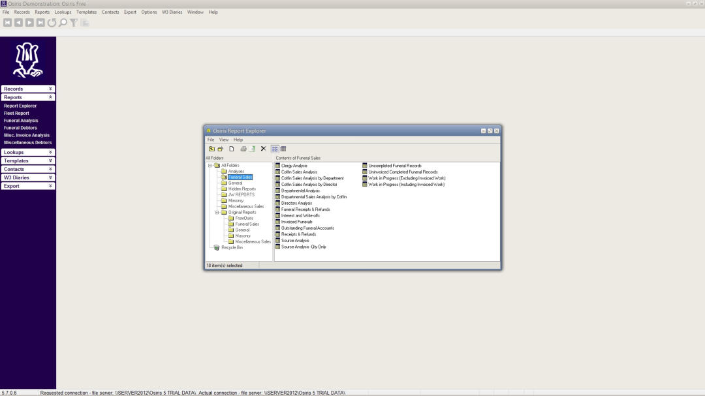This screenshot has width=705, height=396.
Task: Expand the Lookups sidebar section
Action: pyautogui.click(x=50, y=152)
